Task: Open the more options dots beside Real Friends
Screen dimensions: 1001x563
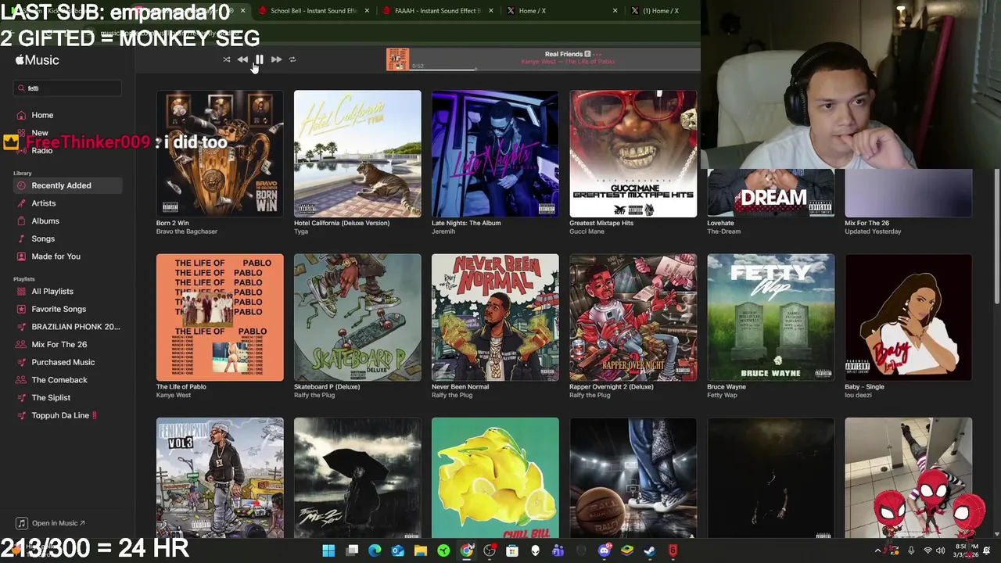Action: pos(597,54)
